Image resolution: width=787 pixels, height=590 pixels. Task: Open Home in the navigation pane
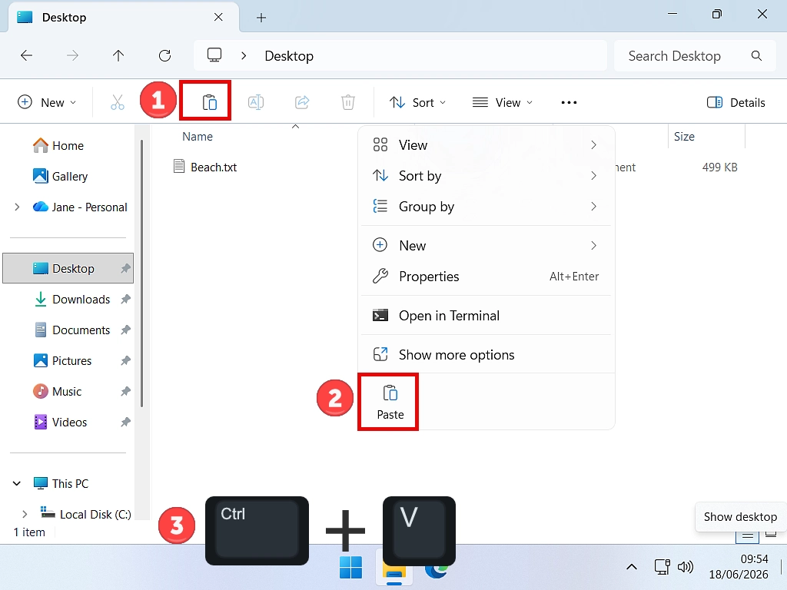coord(68,145)
